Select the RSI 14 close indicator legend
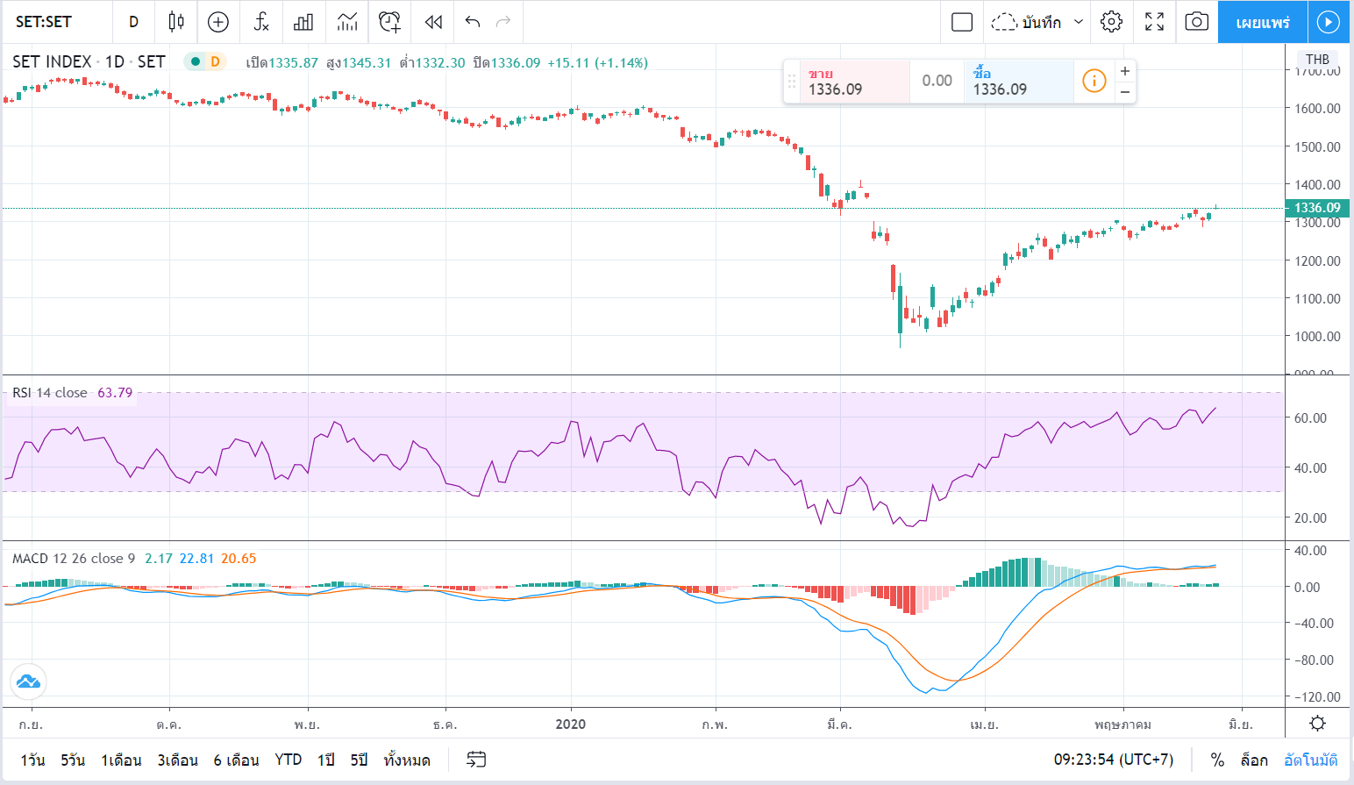Screen dimensions: 1354x785 50,392
